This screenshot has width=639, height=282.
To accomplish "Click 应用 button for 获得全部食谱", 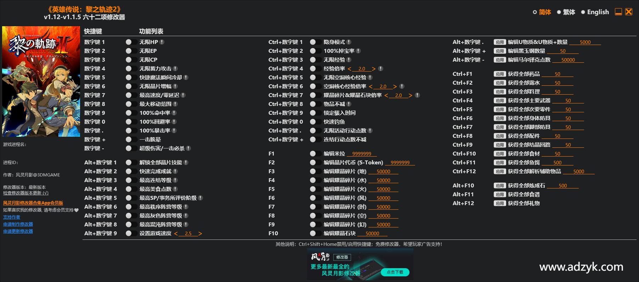I will [x=500, y=194].
